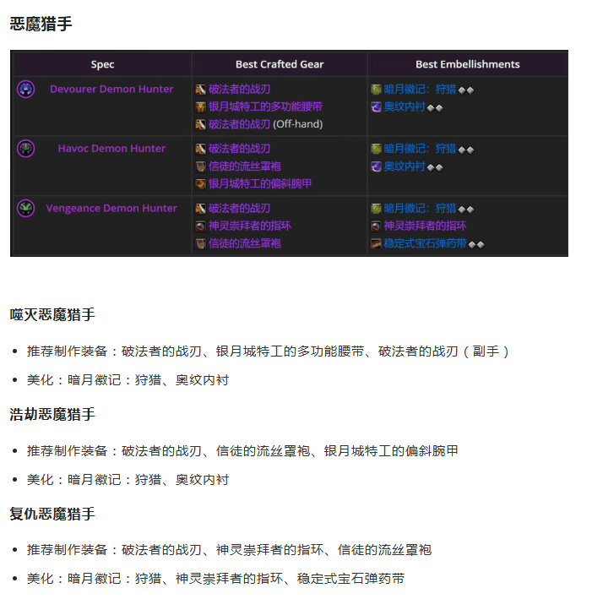Click the icon beside 银月城特工的多功能腰带

pyautogui.click(x=201, y=106)
